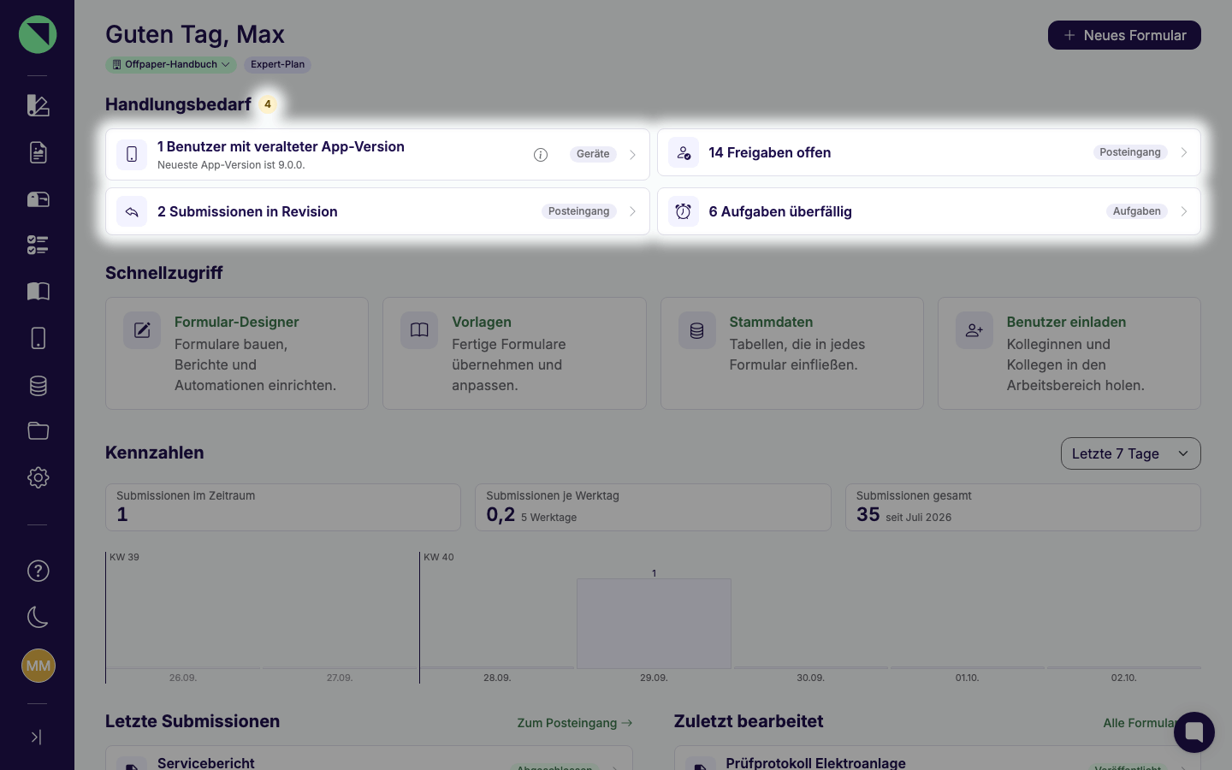The height and width of the screenshot is (770, 1232).
Task: Open the chat widget bubble
Action: coord(1194,732)
